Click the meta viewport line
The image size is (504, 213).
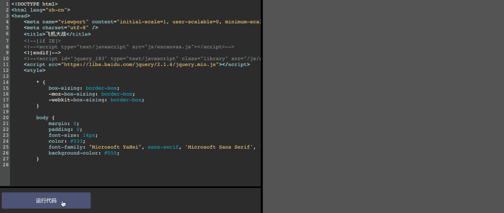pos(142,22)
